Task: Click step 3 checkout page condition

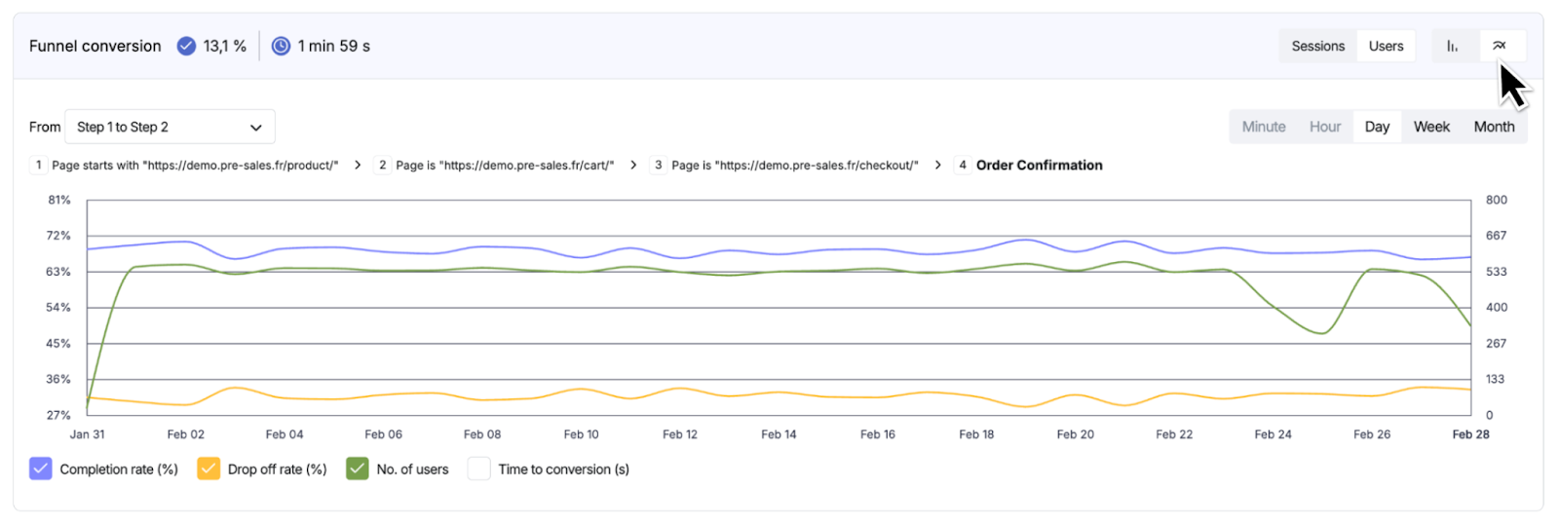Action: [795, 166]
